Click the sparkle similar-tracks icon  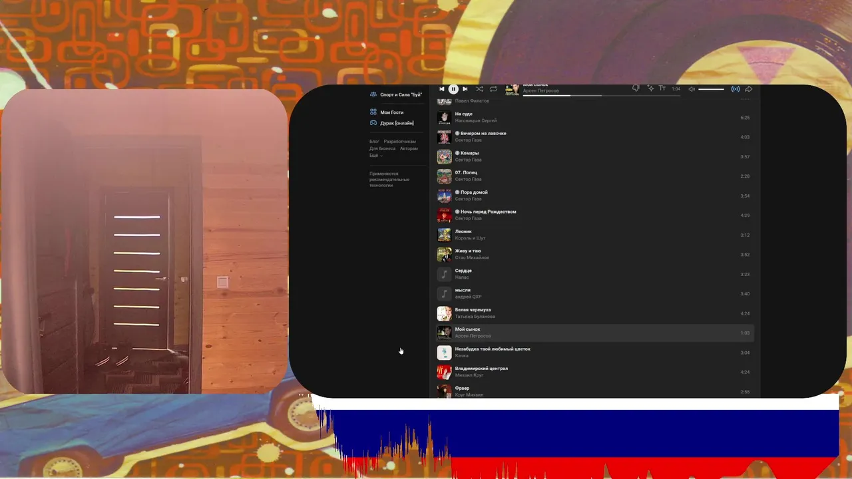[650, 88]
